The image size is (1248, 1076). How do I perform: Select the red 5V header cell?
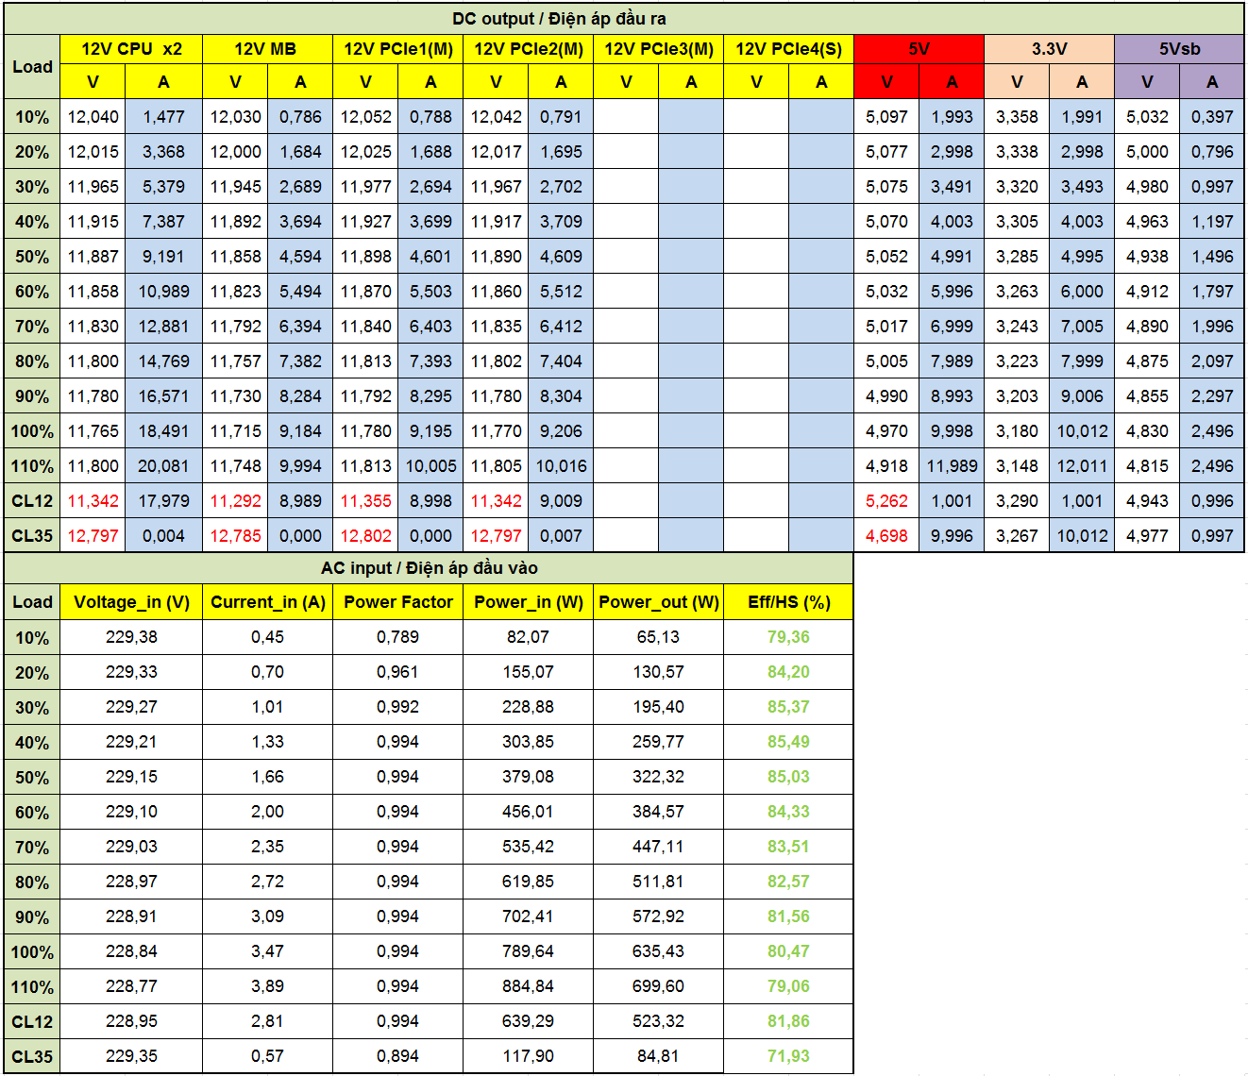tap(919, 49)
